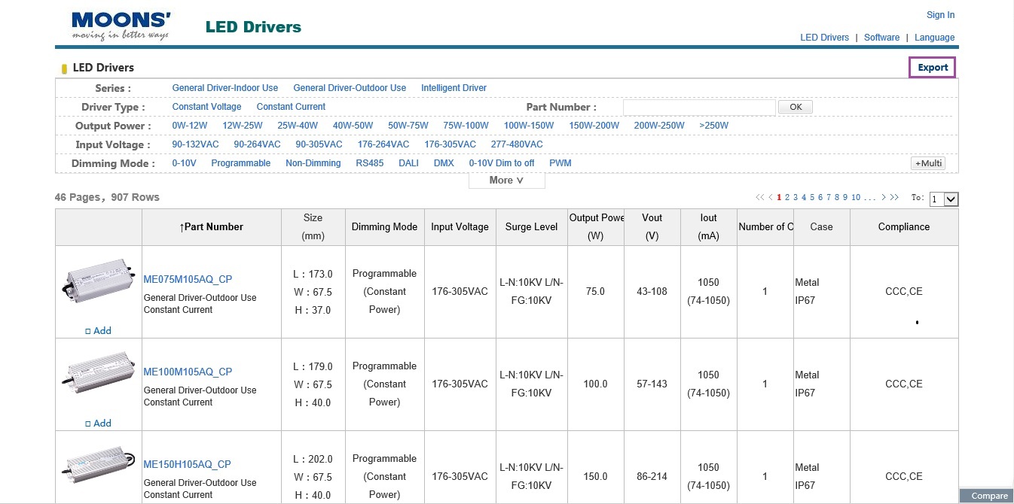Click the MOONS' logo
This screenshot has width=1014, height=504.
click(x=121, y=26)
